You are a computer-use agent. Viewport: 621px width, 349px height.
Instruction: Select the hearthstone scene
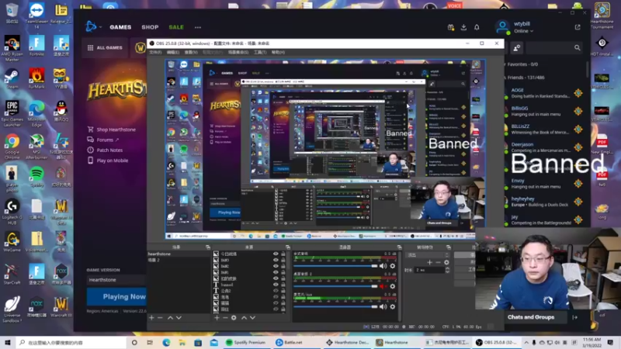coord(179,254)
